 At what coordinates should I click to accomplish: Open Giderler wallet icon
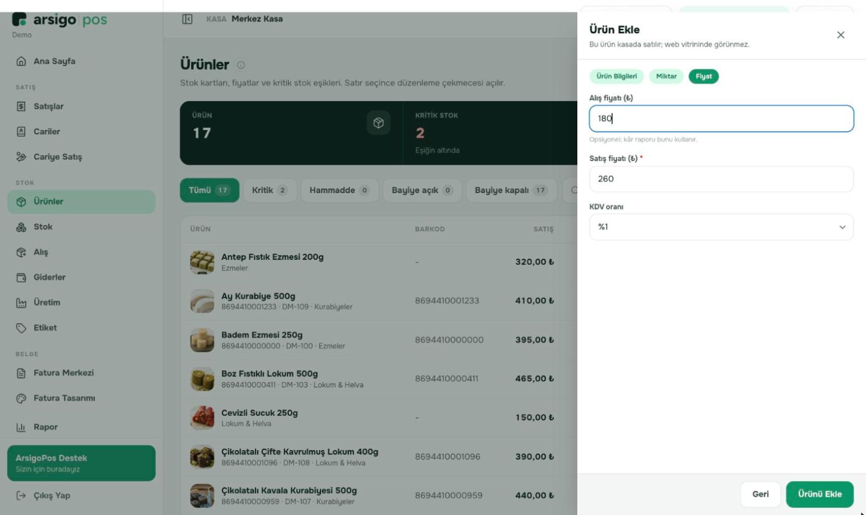pos(21,277)
